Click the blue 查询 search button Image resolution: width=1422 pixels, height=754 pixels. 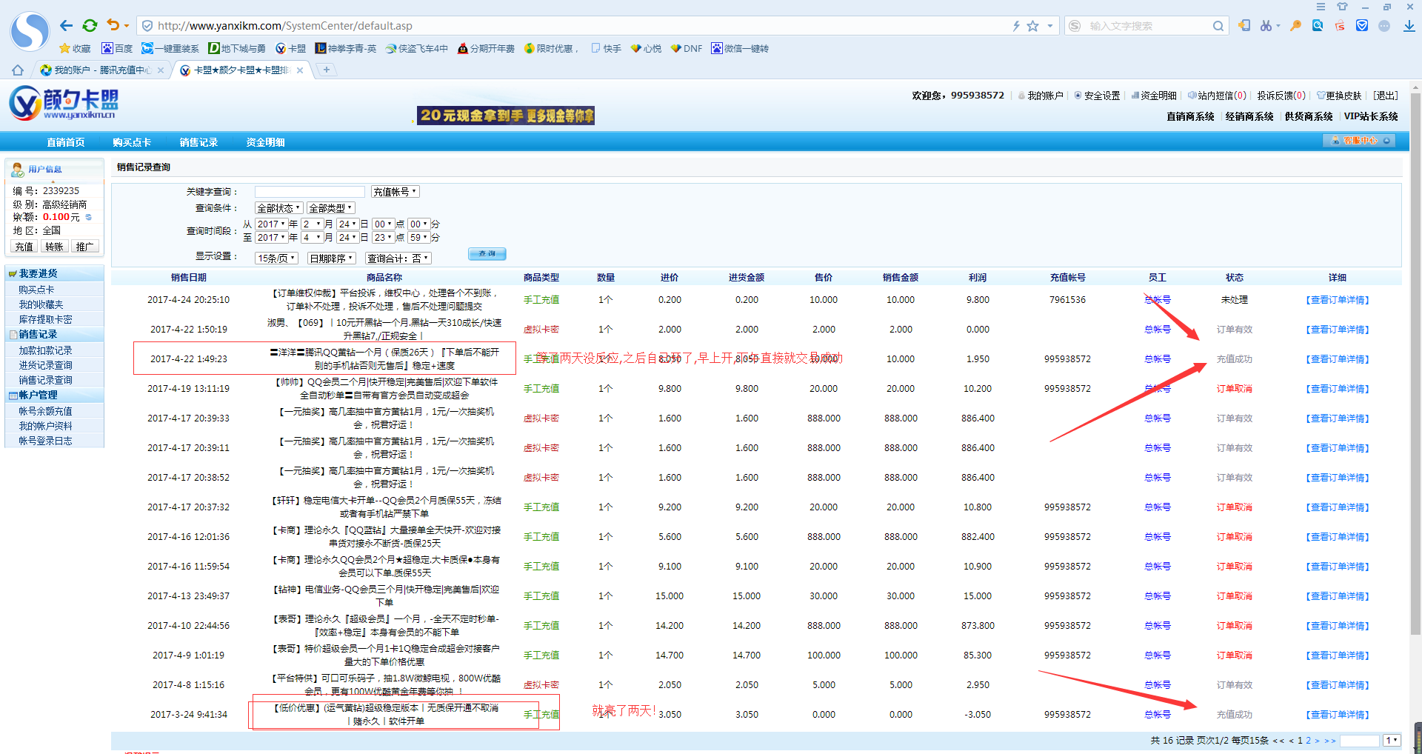click(487, 253)
